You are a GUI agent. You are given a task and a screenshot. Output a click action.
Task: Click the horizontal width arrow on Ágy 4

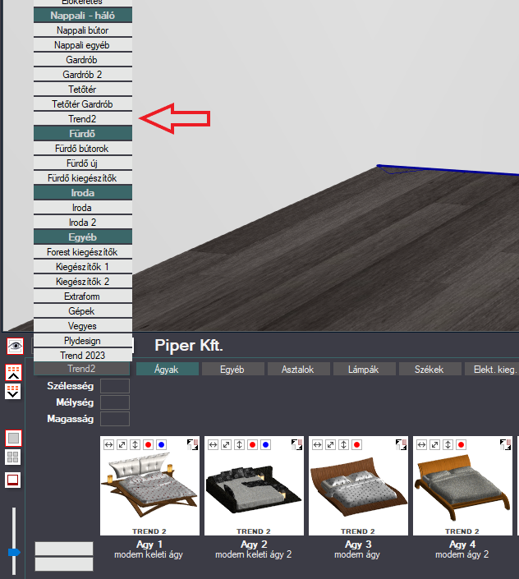pyautogui.click(x=421, y=444)
